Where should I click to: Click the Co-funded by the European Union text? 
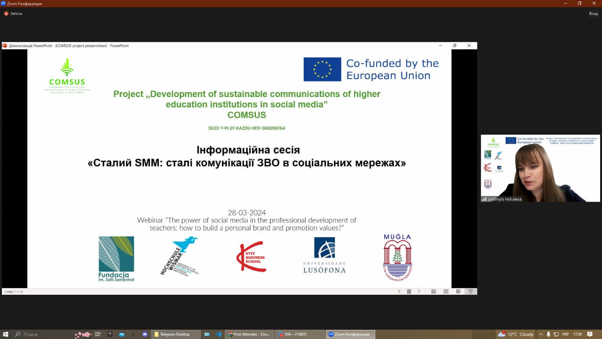tap(392, 69)
